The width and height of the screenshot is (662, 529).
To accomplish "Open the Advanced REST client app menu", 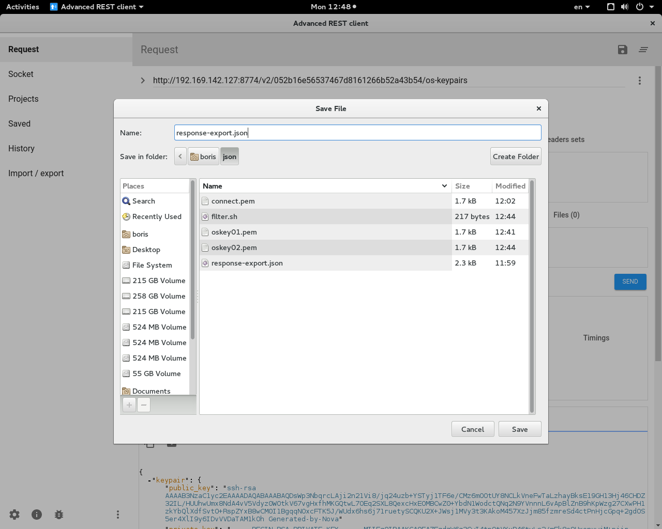I will click(x=97, y=7).
